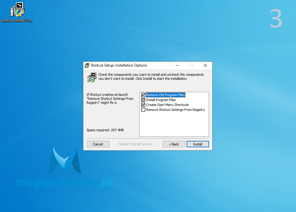Go to previous step with Back button
The height and width of the screenshot is (212, 296).
pos(174,144)
